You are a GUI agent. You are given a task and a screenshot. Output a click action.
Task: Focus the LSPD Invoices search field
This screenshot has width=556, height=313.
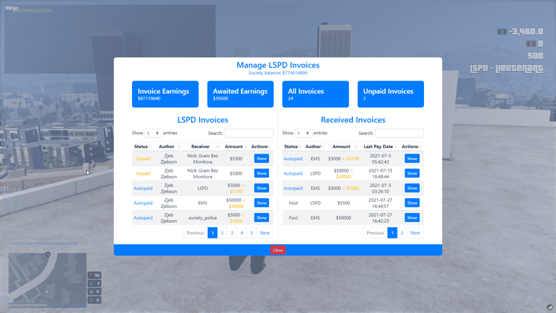pyautogui.click(x=249, y=133)
